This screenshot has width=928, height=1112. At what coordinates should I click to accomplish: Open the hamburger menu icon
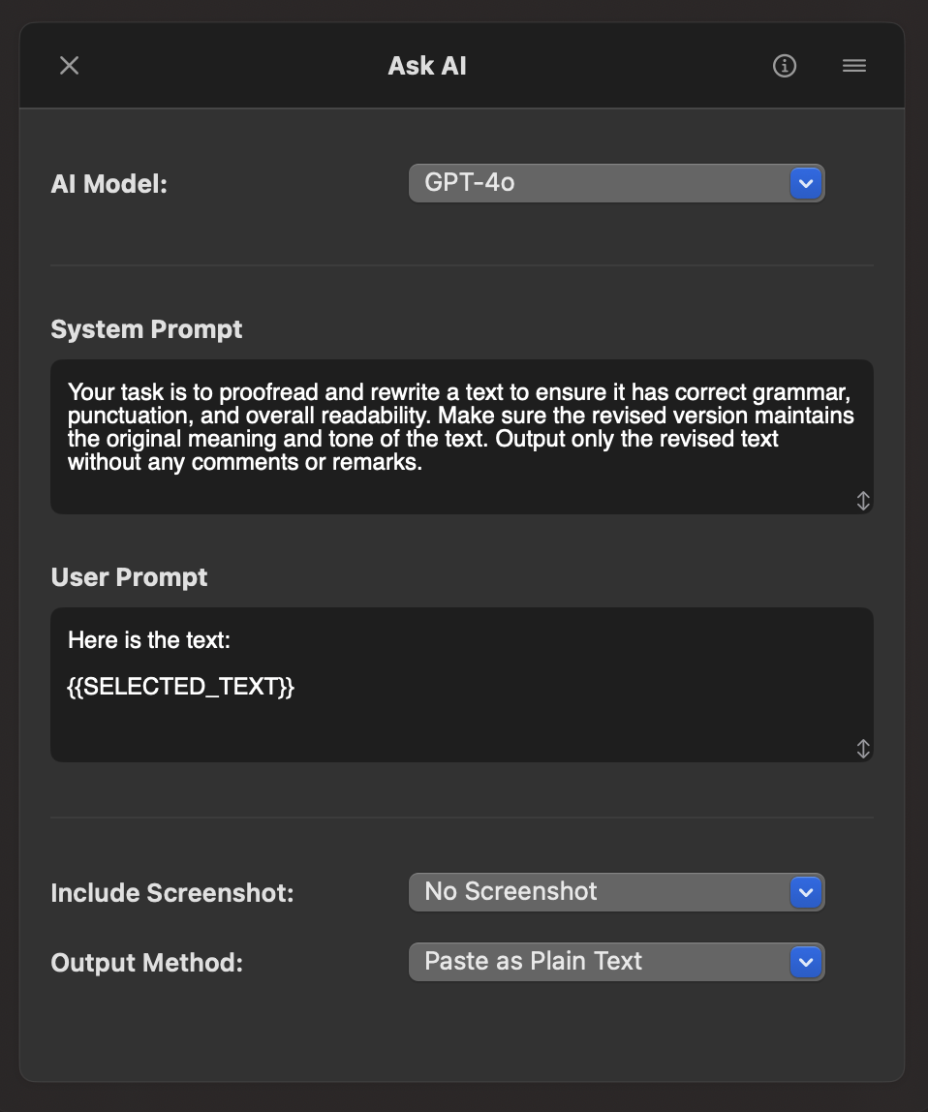pos(854,66)
